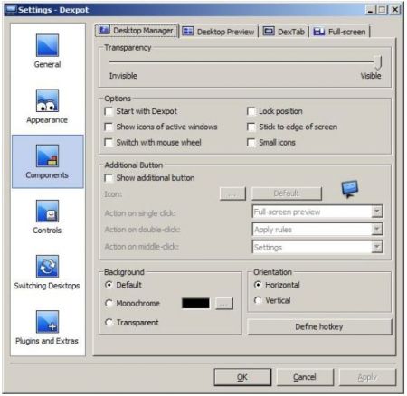Screen dimensions: 407x396
Task: Switch to the Desktop Preview tab
Action: point(219,32)
